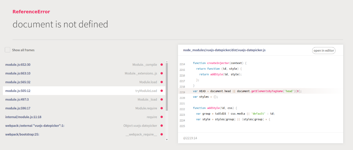
Task: Click the scrollbar down arrow in frames list
Action: [167, 140]
